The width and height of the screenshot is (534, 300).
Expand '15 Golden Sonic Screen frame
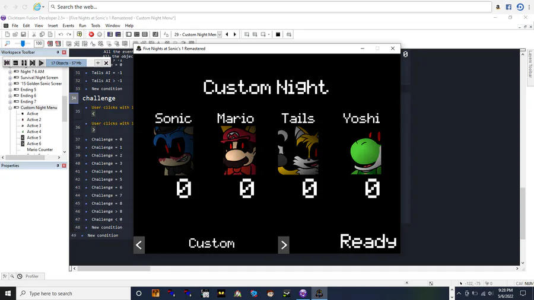[x=10, y=84]
